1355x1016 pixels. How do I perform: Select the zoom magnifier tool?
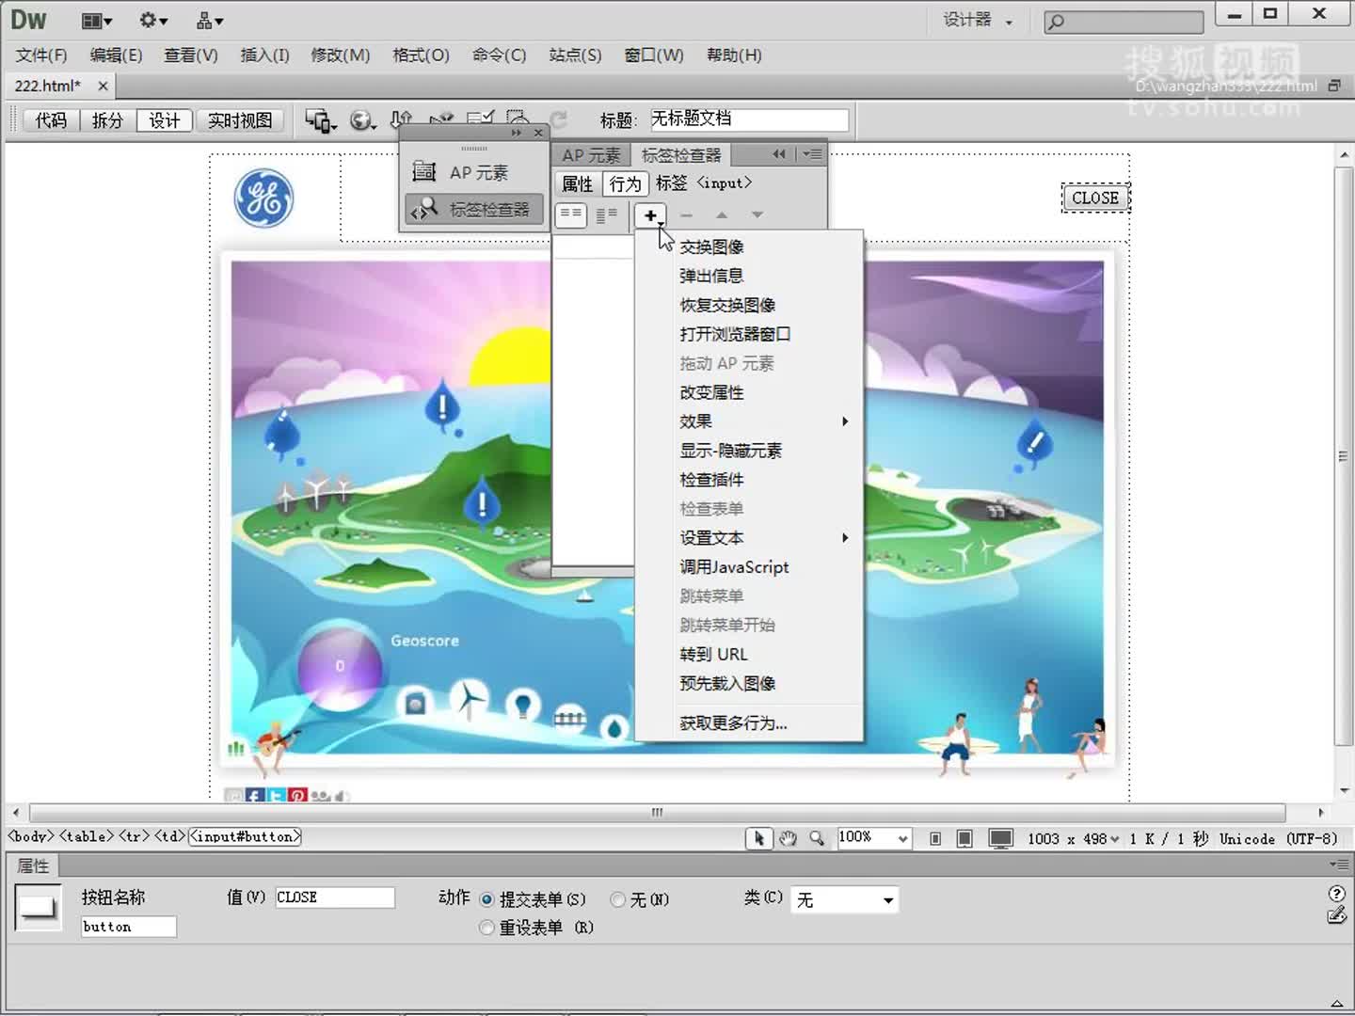pos(817,838)
